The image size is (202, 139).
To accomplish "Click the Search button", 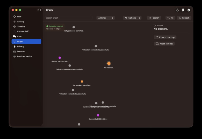I will 154,18.
